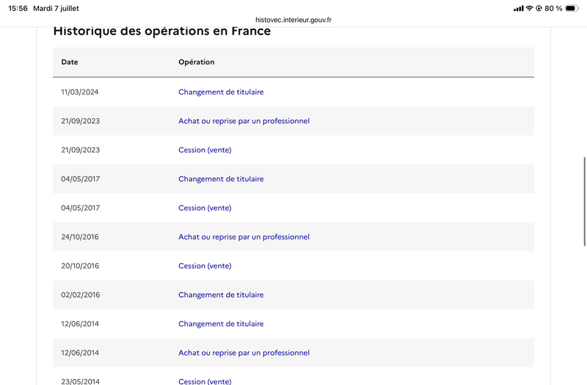
Task: Open Cession (vente) entry dated 21/09/2023
Action: click(x=205, y=150)
